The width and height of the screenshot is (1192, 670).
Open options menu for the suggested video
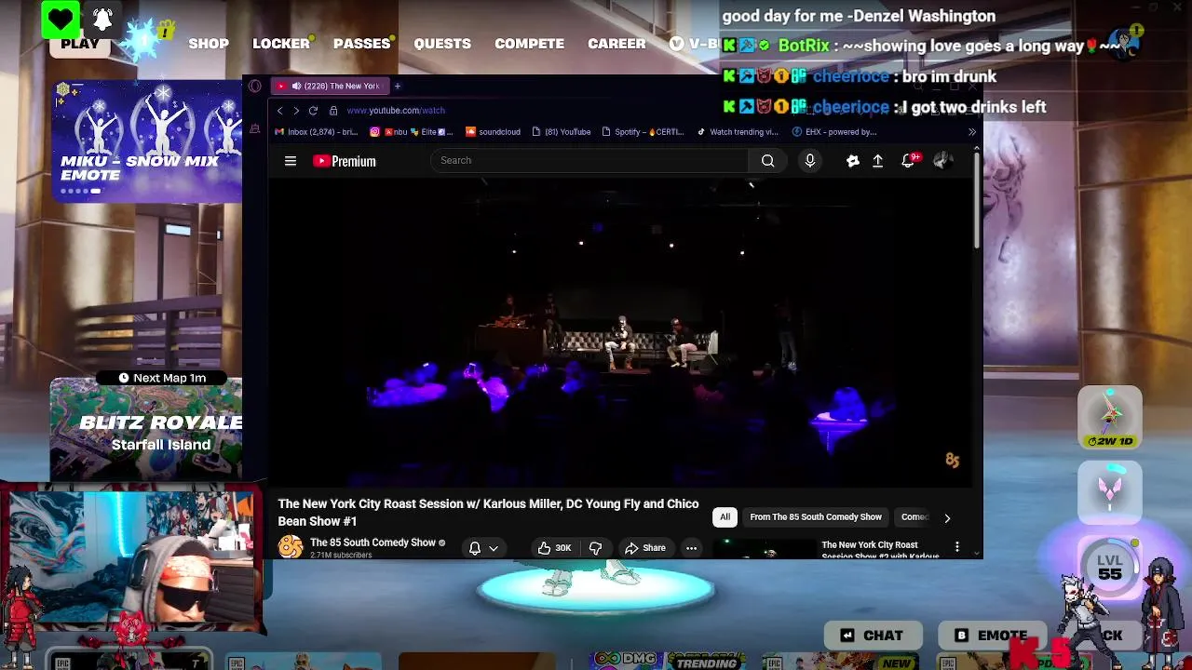click(x=956, y=547)
